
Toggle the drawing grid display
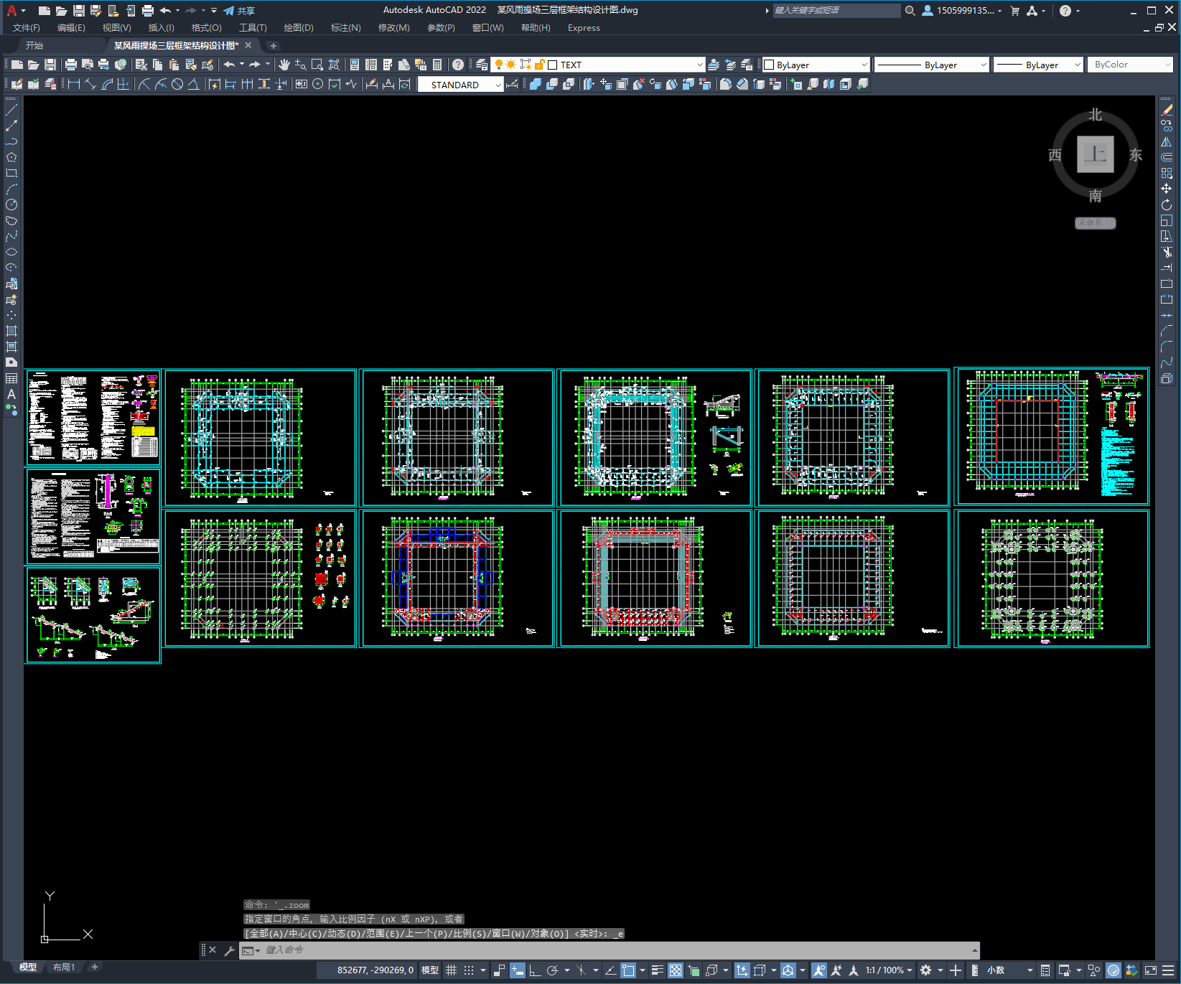[x=451, y=970]
